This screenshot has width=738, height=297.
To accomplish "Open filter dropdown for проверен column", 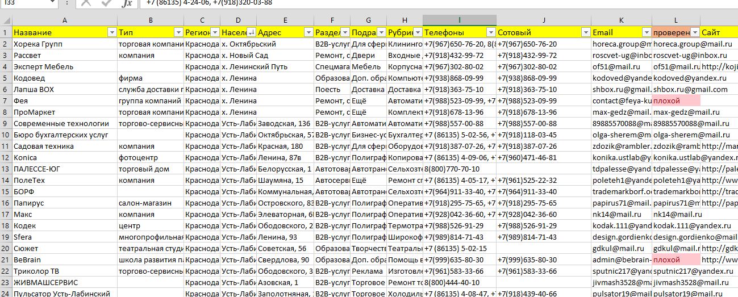I will point(695,32).
